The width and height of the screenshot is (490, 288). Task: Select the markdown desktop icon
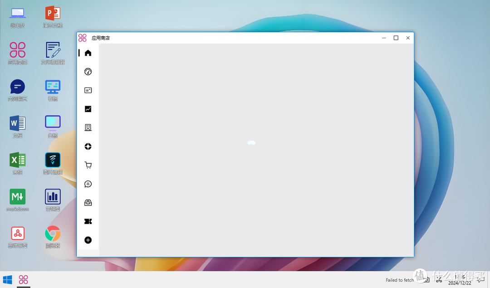(x=18, y=200)
